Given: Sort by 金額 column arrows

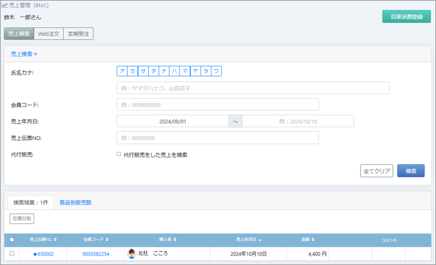Looking at the screenshot, I should click(313, 240).
